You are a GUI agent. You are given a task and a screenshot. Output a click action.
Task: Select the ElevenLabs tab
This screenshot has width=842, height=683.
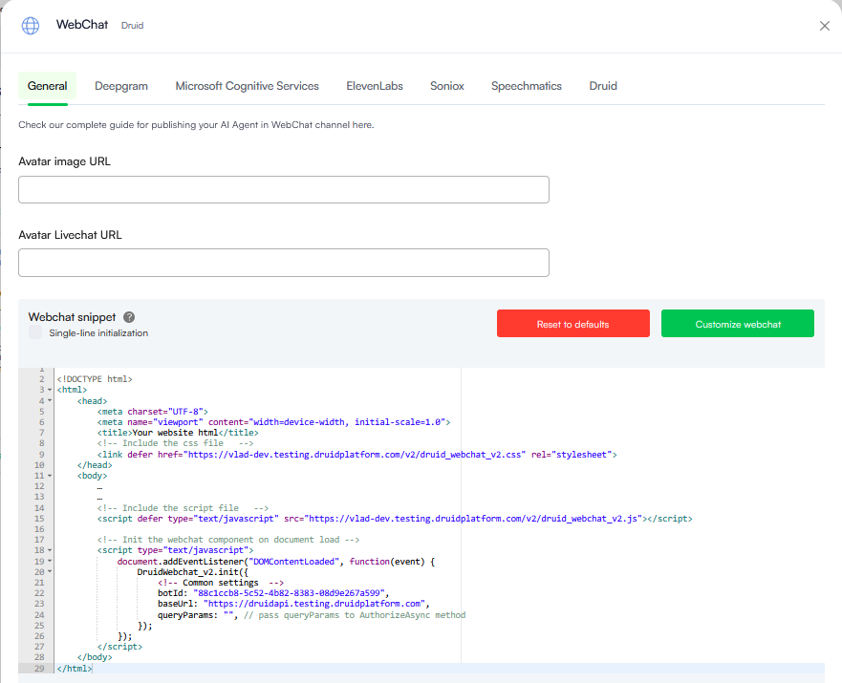coord(375,86)
